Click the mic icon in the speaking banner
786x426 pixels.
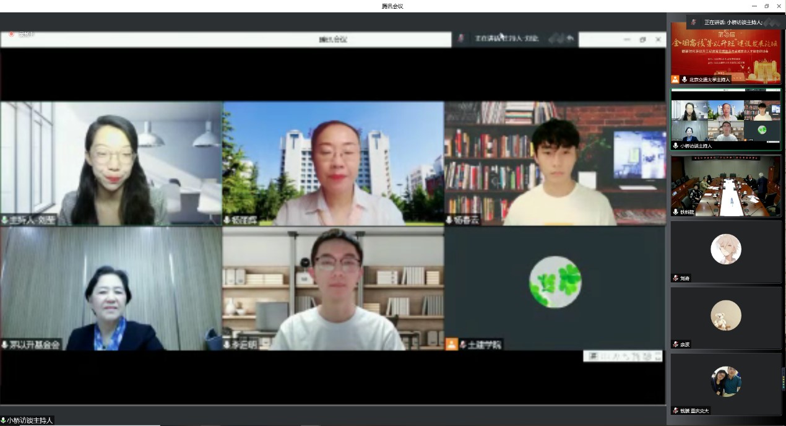(693, 22)
